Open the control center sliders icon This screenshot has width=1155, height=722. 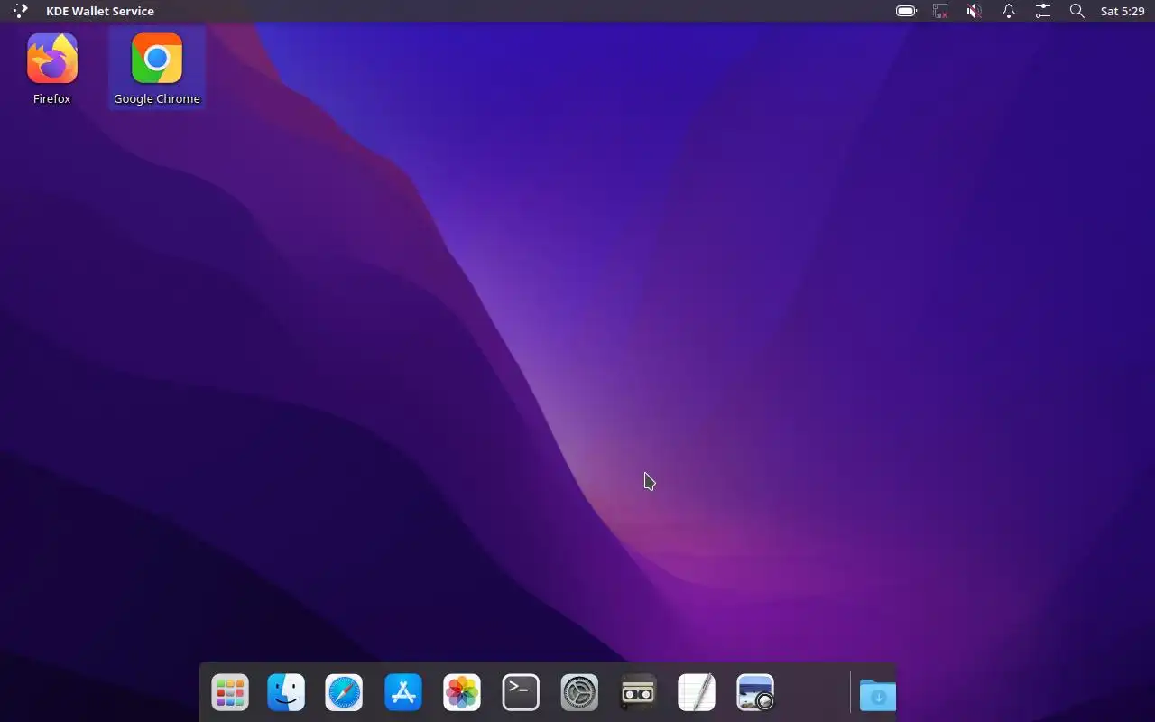(1043, 11)
